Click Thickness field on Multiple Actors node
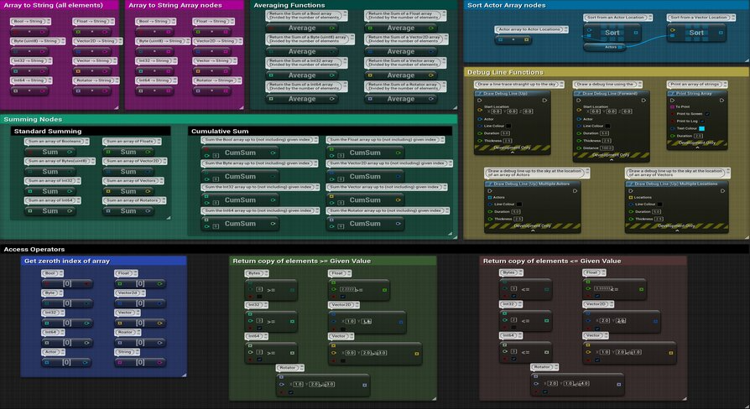This screenshot has width=750, height=409. coord(518,219)
